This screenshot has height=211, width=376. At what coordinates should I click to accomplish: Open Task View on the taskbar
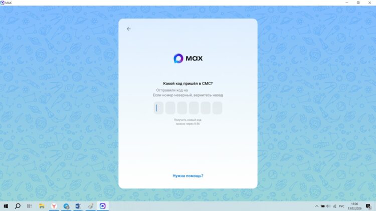[x=29, y=206]
